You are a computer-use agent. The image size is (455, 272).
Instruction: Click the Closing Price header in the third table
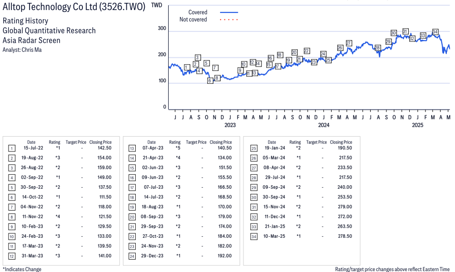point(341,142)
